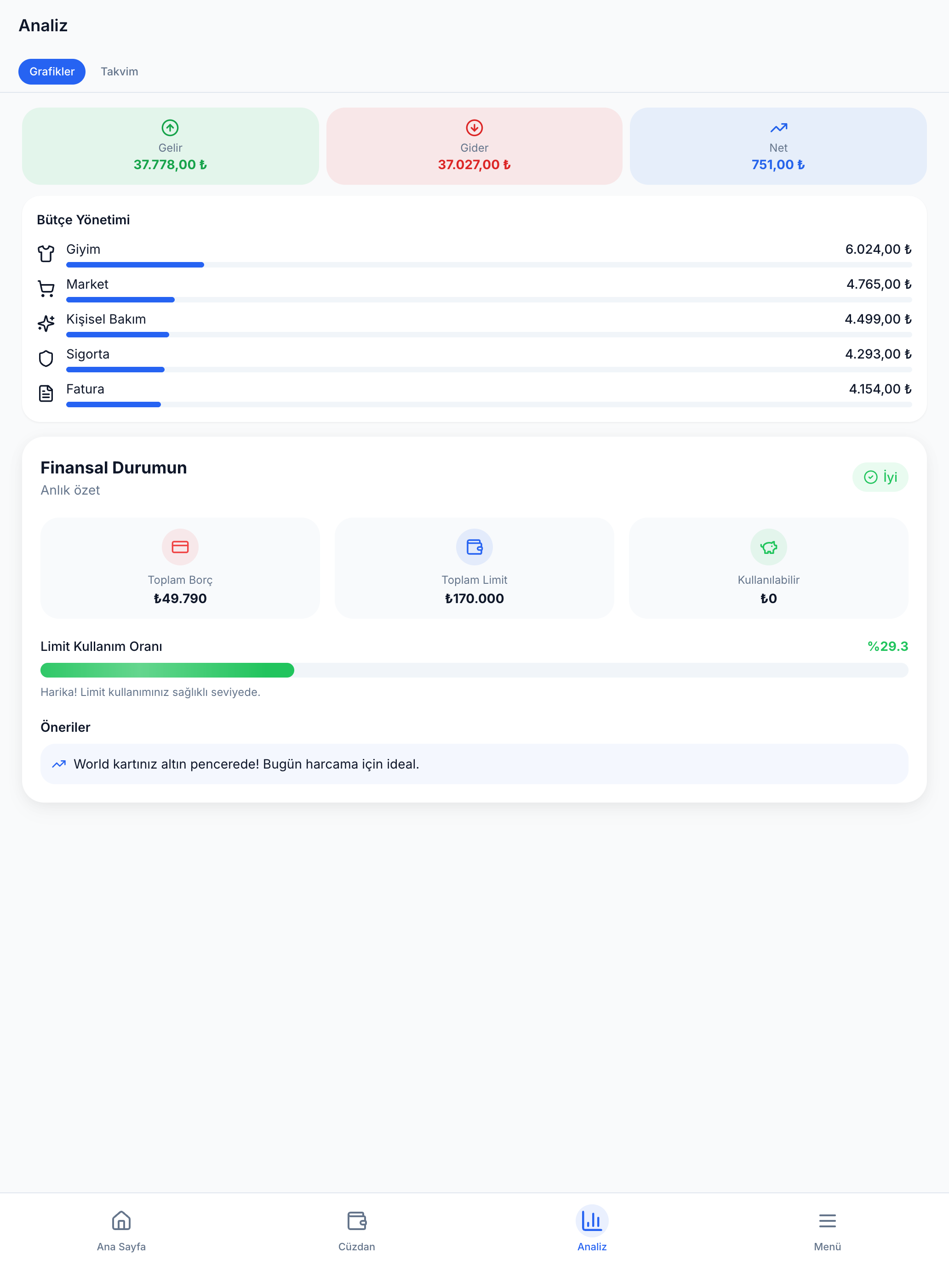Click the ₺49.790 Toplam Borç value
This screenshot has width=949, height=1265.
pos(180,599)
